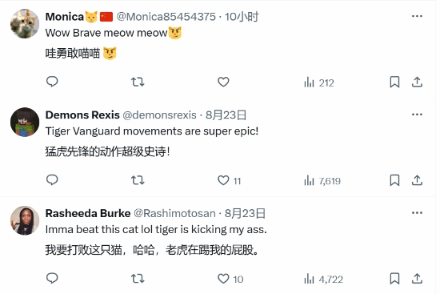Open more options on Monica's tweet
Screen dimensions: 440x294
pyautogui.click(x=417, y=16)
